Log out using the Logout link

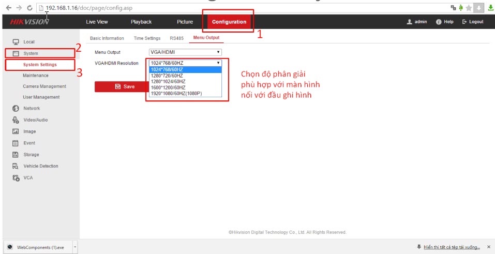[473, 22]
